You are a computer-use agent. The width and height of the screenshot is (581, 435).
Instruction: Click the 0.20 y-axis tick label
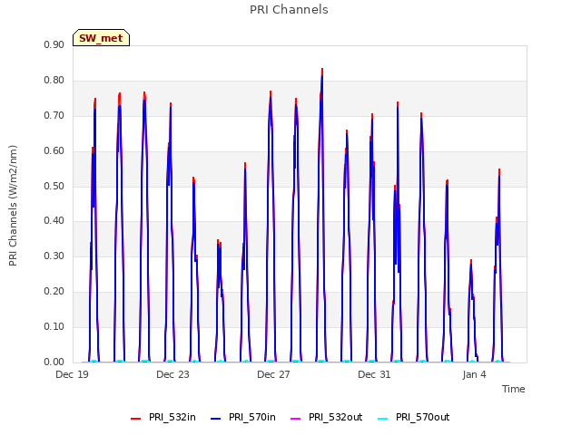(x=54, y=292)
